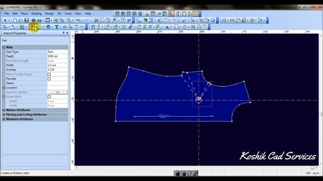Change the Overlap value CCW
323x181 pixels.
tap(58, 70)
